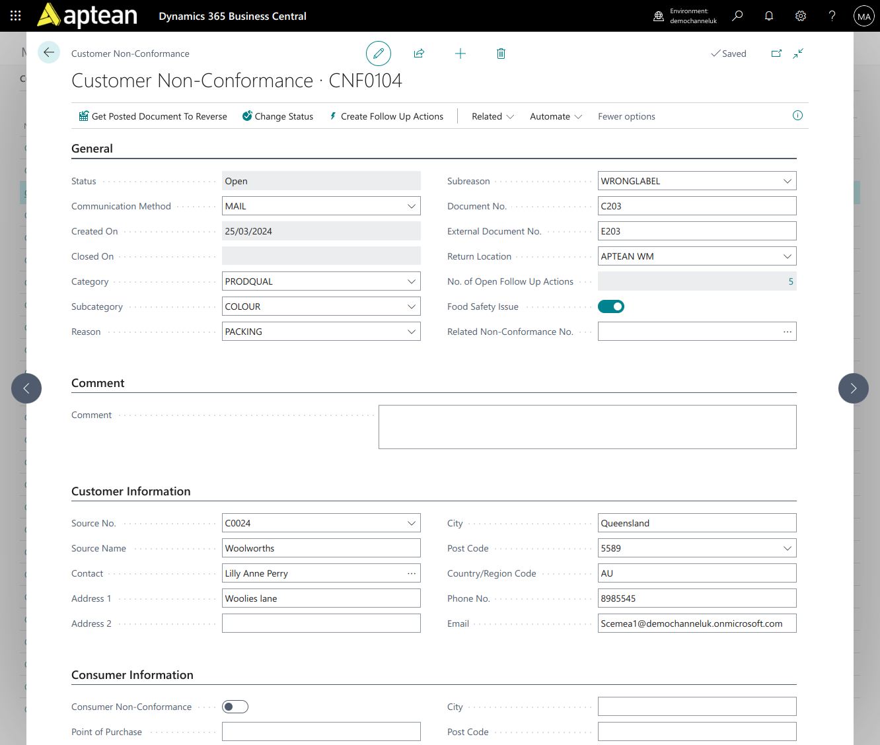Open the environment information icon
This screenshot has height=745, width=880.
(x=659, y=16)
